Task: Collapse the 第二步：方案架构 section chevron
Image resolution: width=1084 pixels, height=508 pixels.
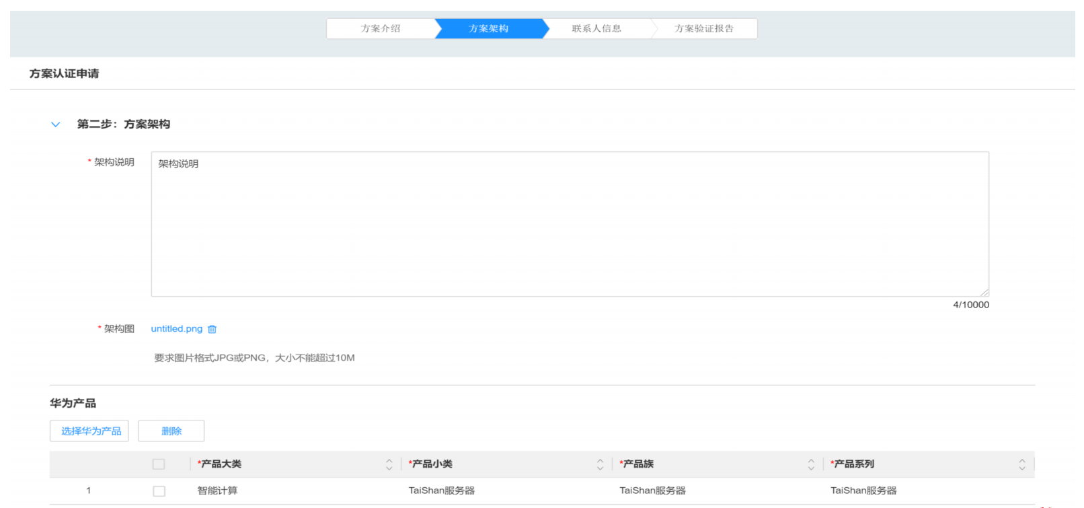Action: 56,124
